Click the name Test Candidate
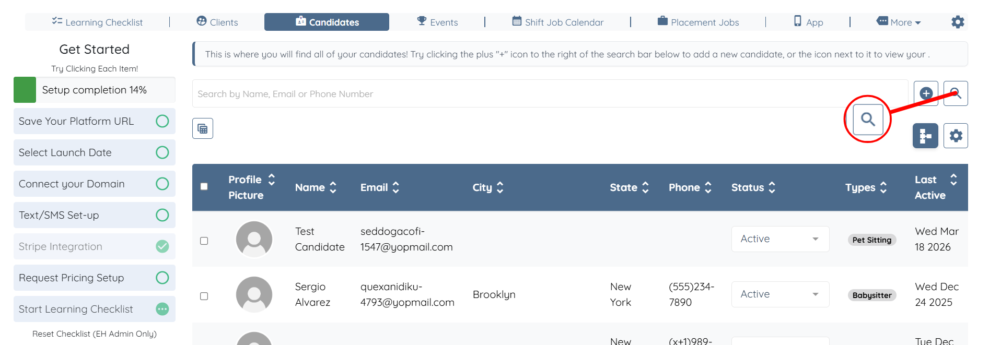 (x=320, y=239)
